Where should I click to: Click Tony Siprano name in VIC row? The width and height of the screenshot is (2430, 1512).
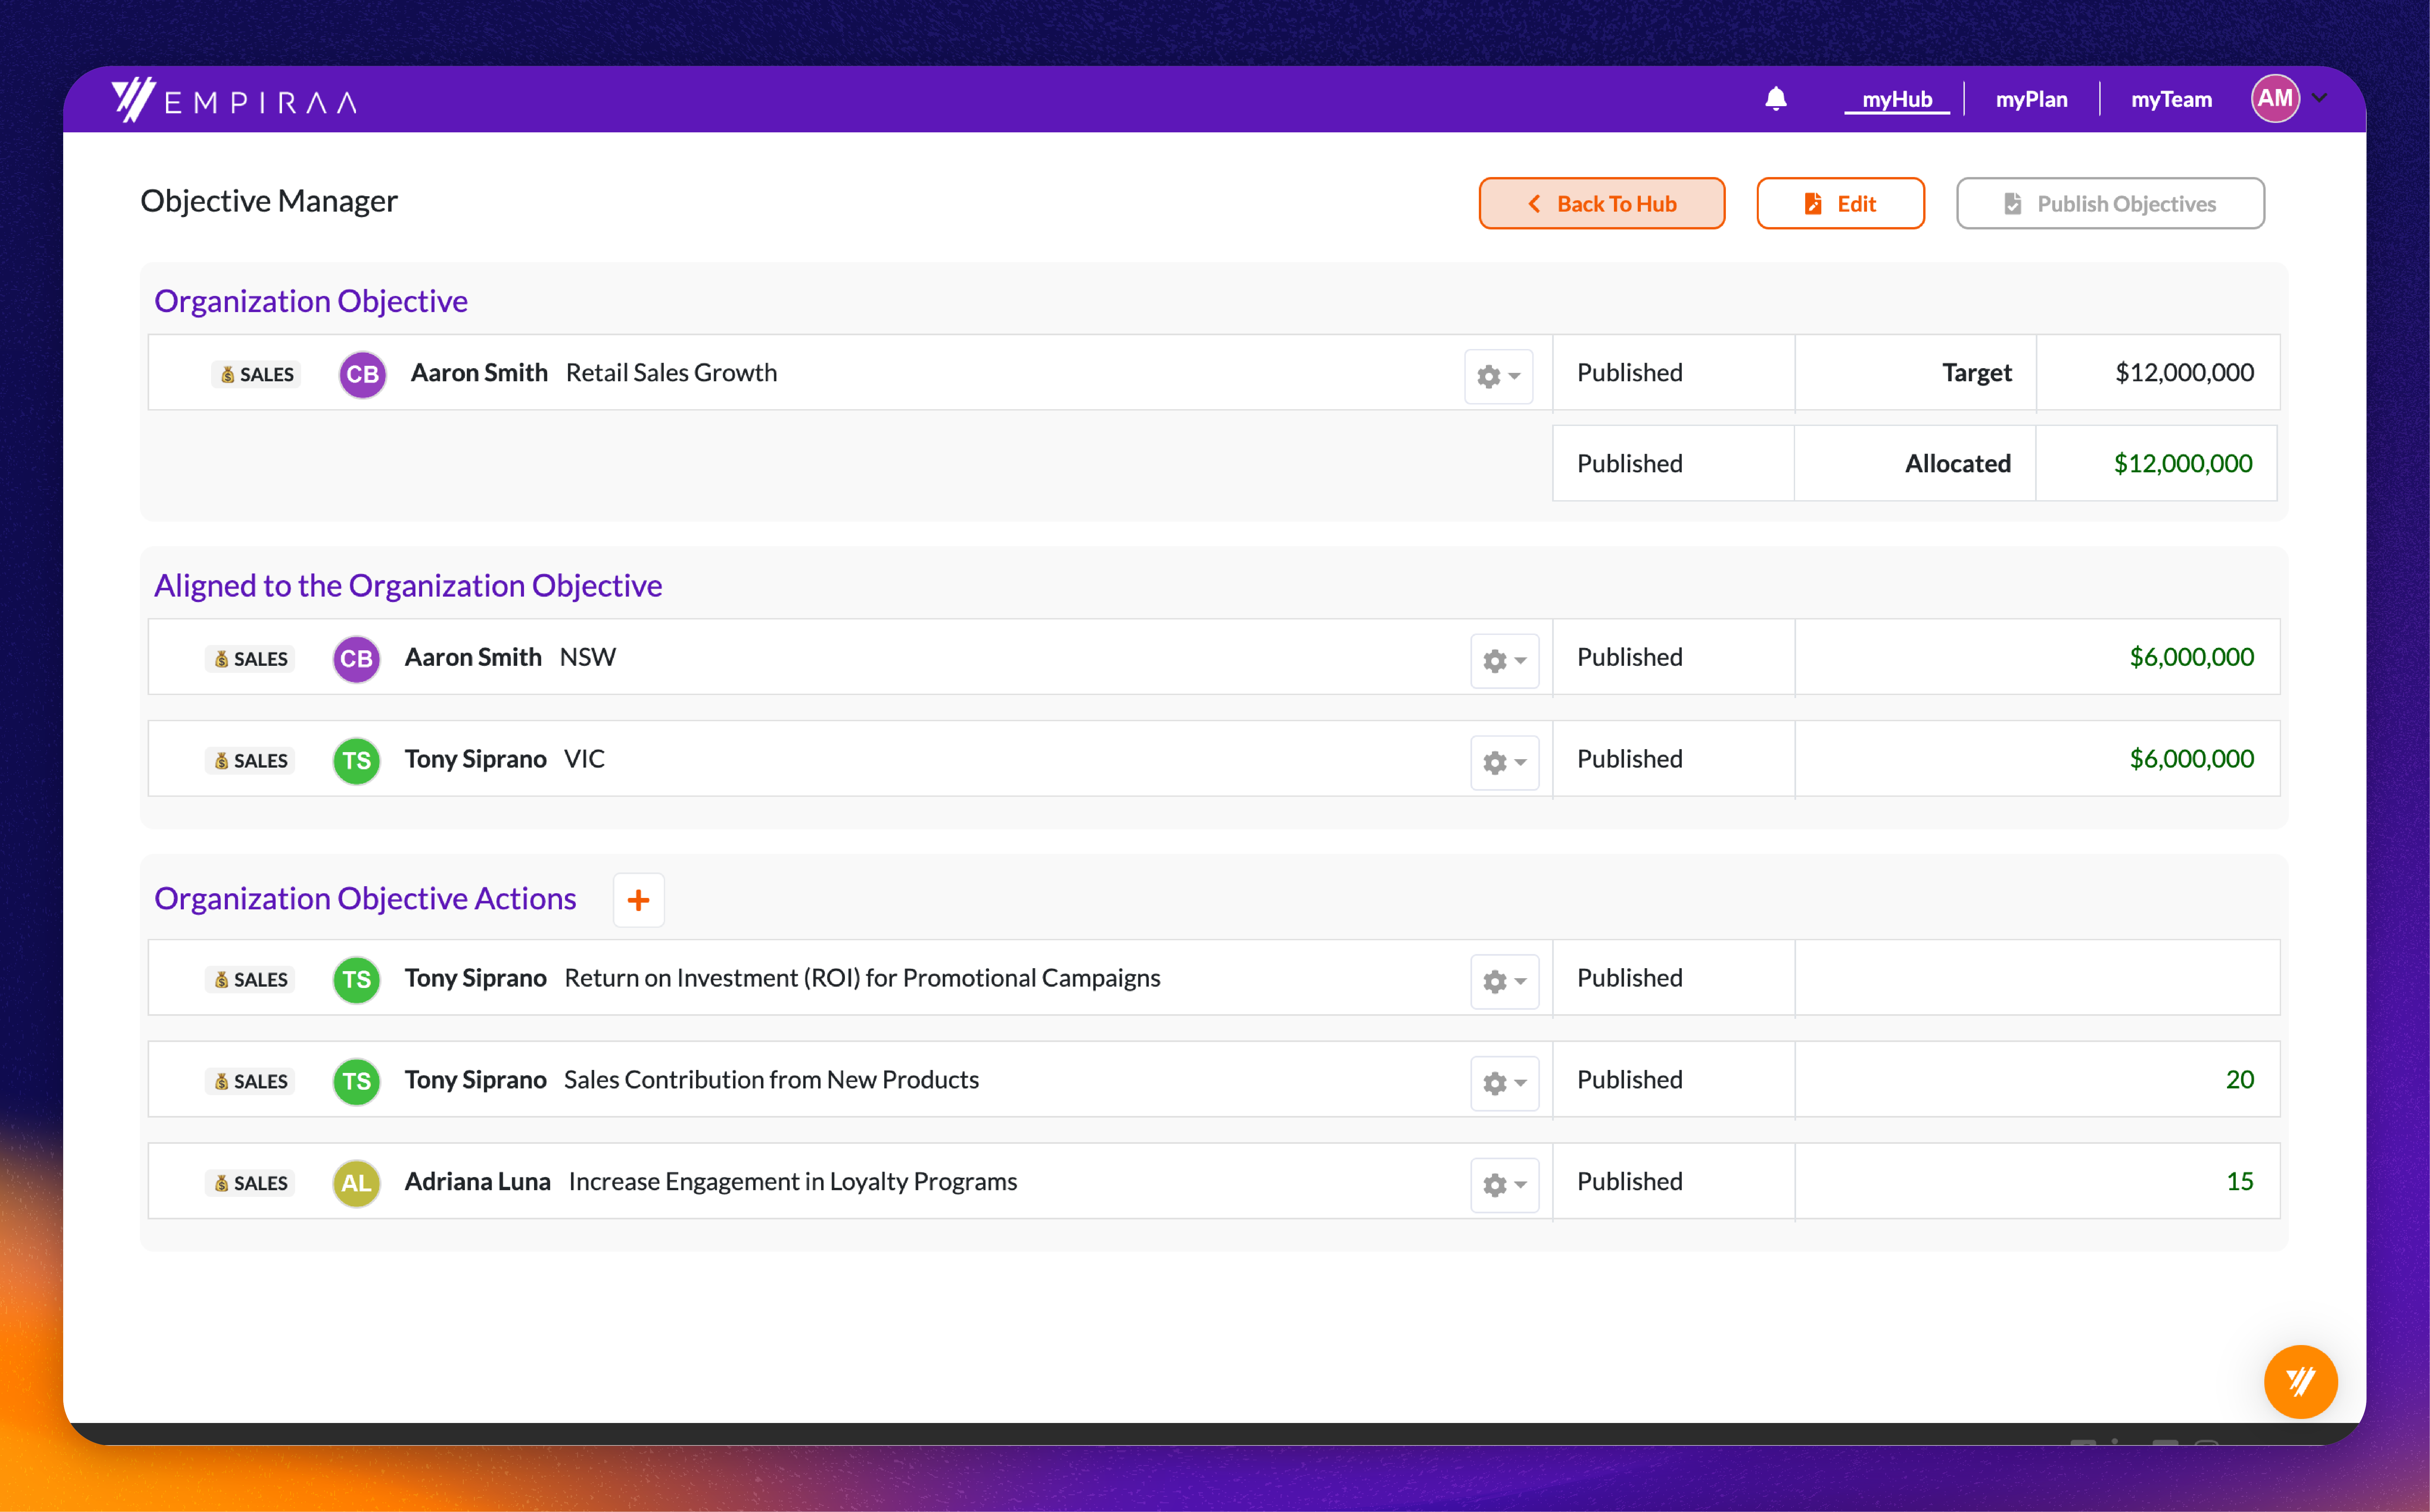click(x=475, y=759)
